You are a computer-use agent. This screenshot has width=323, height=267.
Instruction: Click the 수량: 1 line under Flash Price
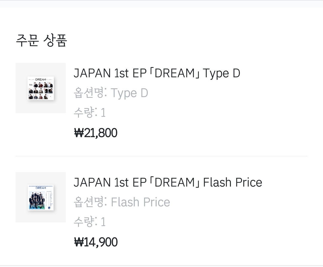pos(90,222)
